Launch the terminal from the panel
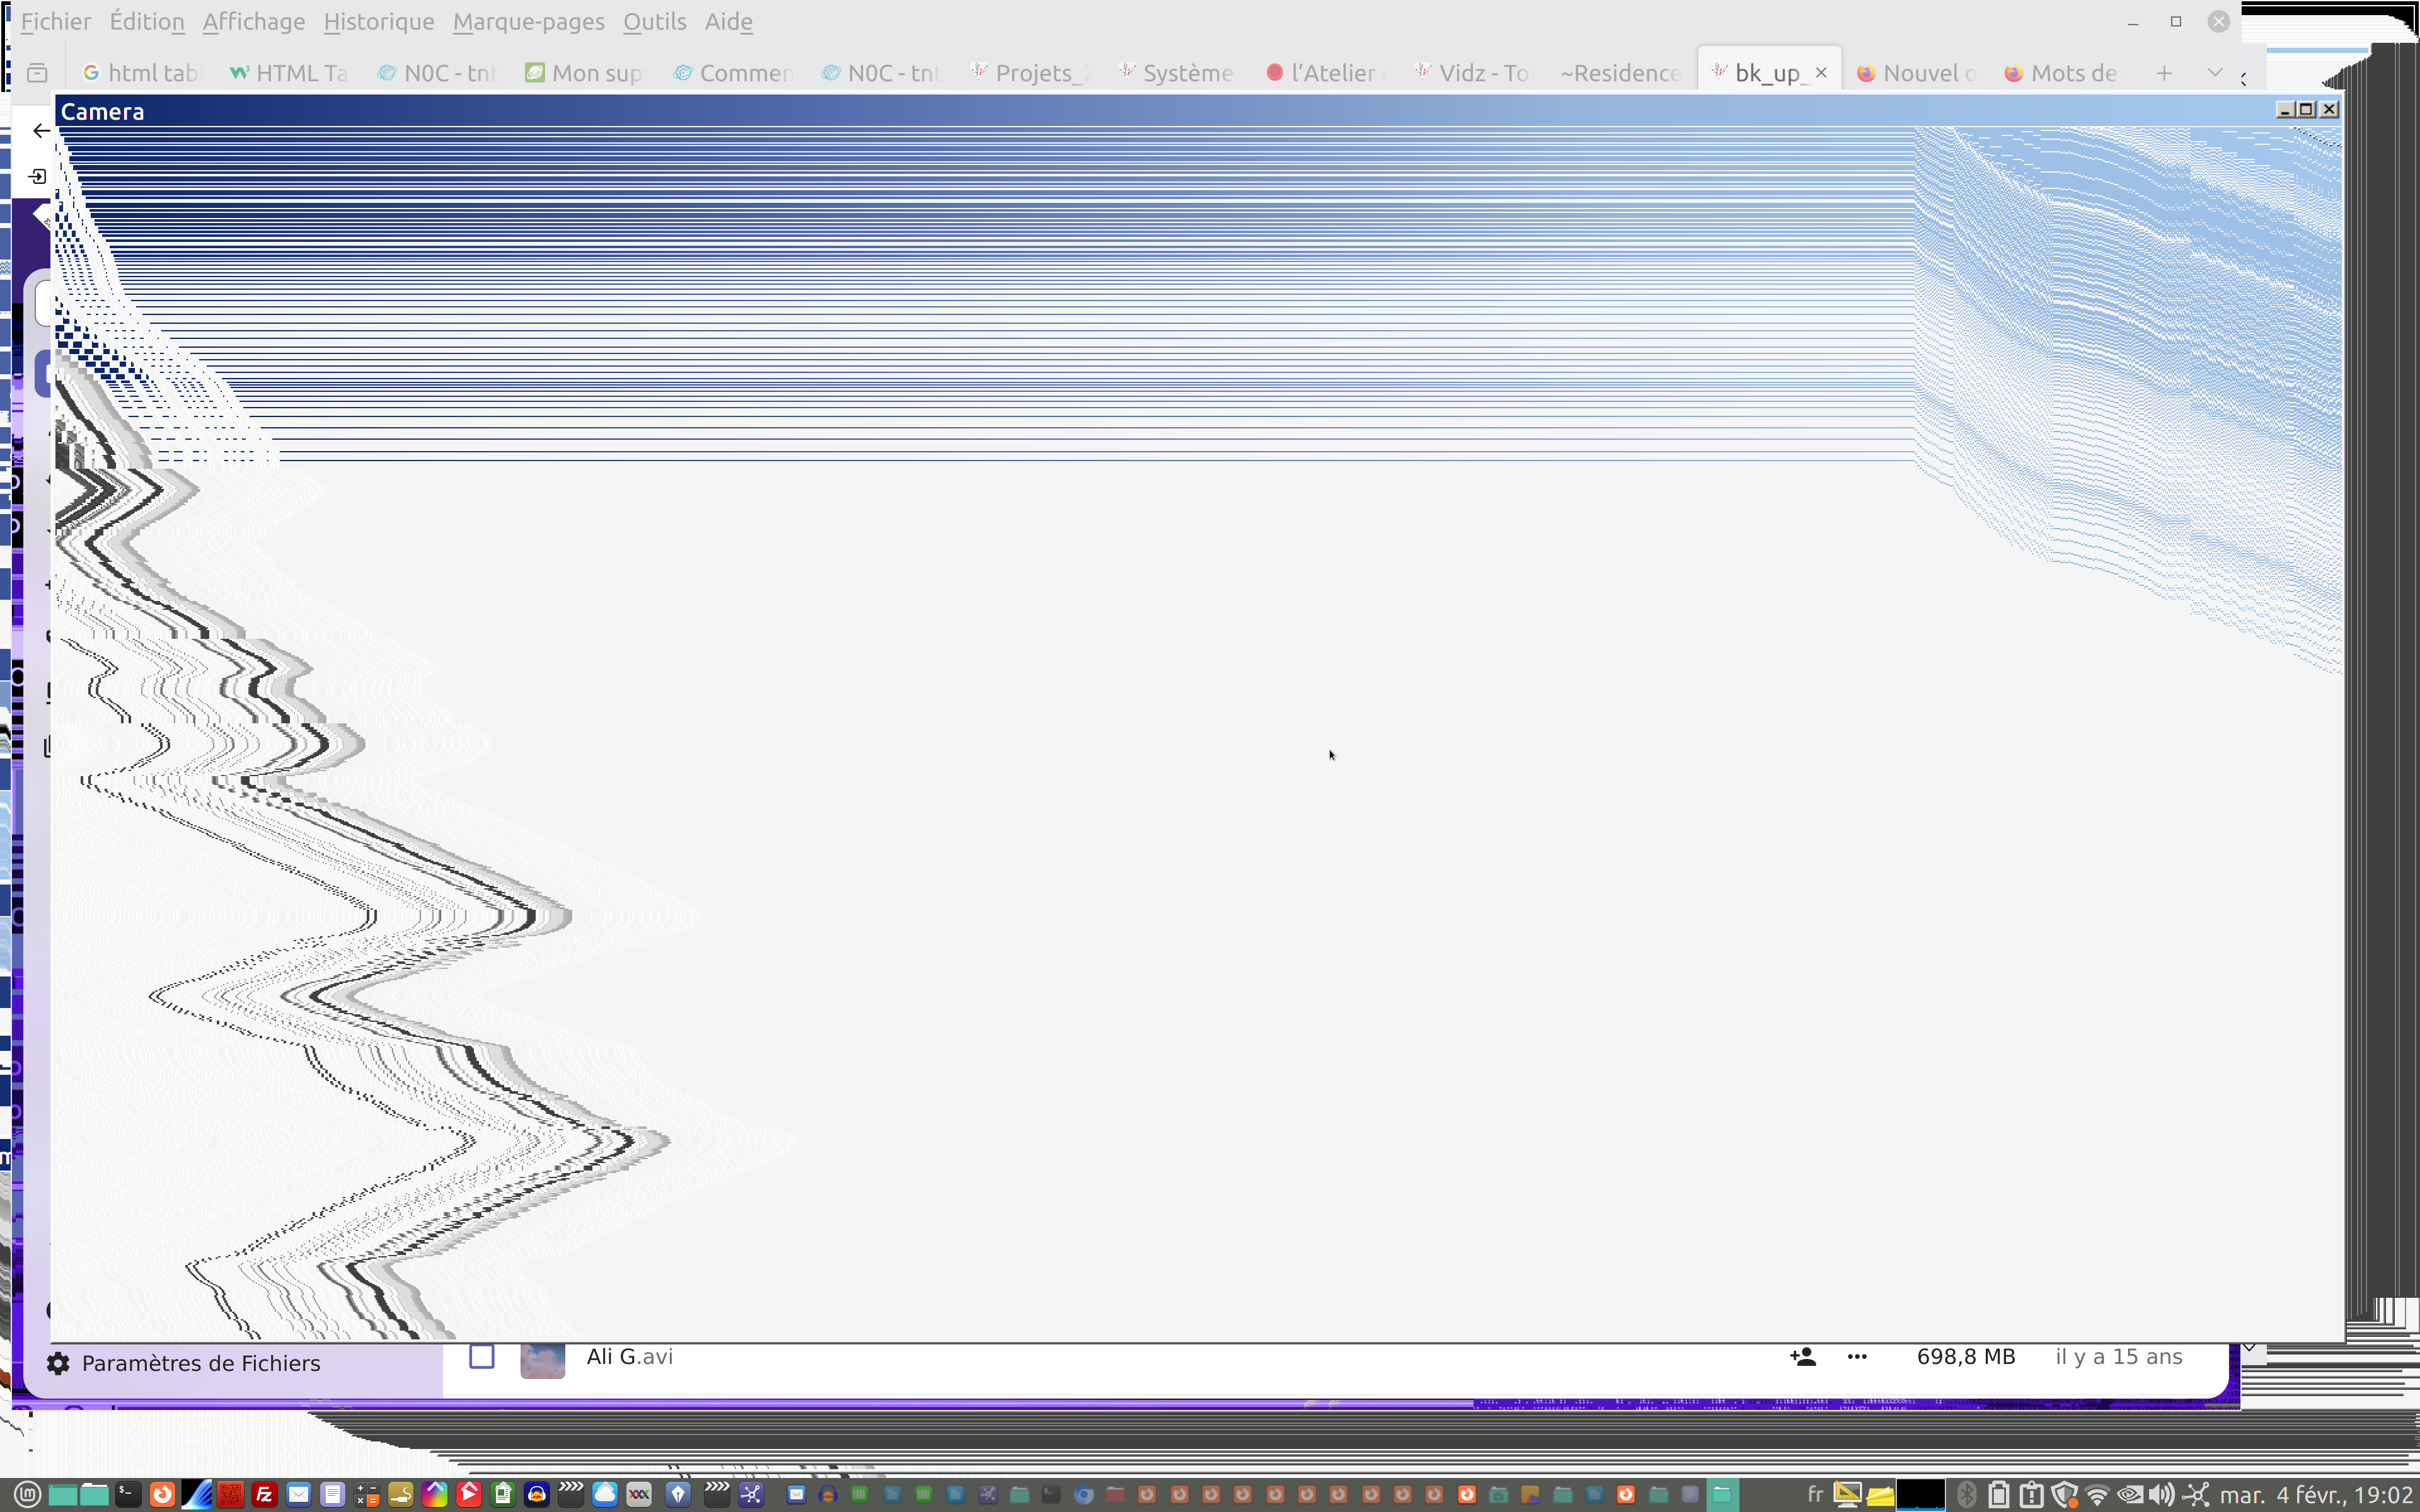The image size is (2420, 1512). pos(128,1495)
